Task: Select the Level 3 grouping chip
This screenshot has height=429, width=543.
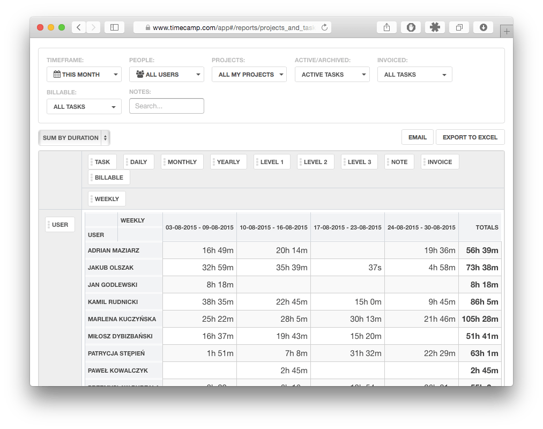Action: (359, 162)
